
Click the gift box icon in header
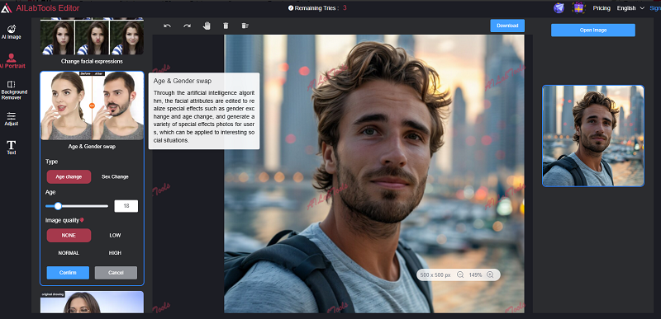point(579,7)
